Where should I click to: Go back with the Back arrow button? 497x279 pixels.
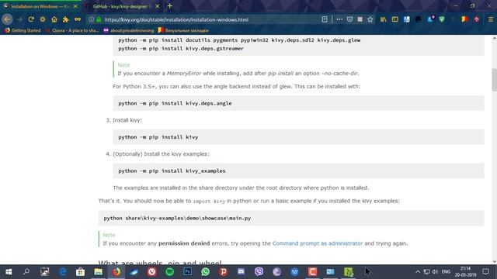pyautogui.click(x=7, y=19)
